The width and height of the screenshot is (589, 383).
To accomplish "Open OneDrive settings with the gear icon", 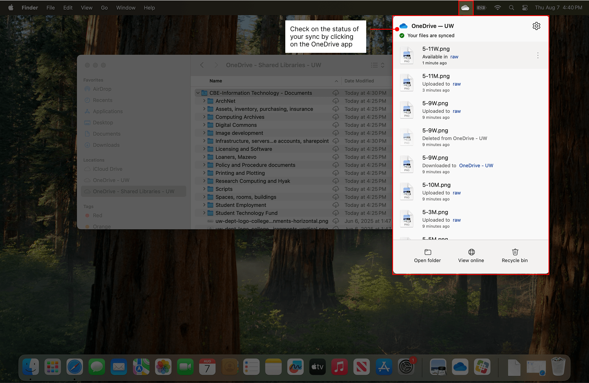I will tap(537, 26).
